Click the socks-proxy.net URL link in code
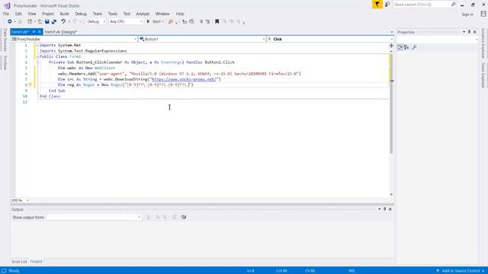The width and height of the screenshot is (488, 274). coord(184,79)
